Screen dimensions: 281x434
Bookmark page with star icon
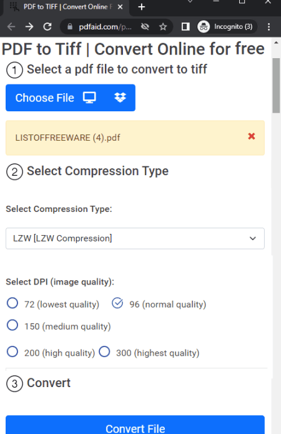pyautogui.click(x=163, y=27)
